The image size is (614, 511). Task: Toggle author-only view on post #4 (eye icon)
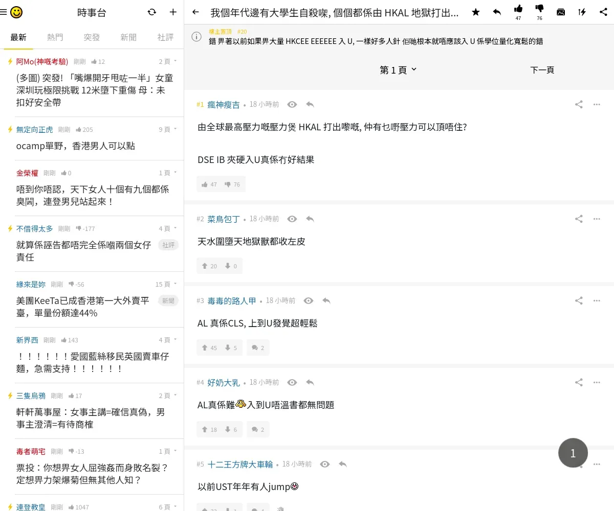292,382
